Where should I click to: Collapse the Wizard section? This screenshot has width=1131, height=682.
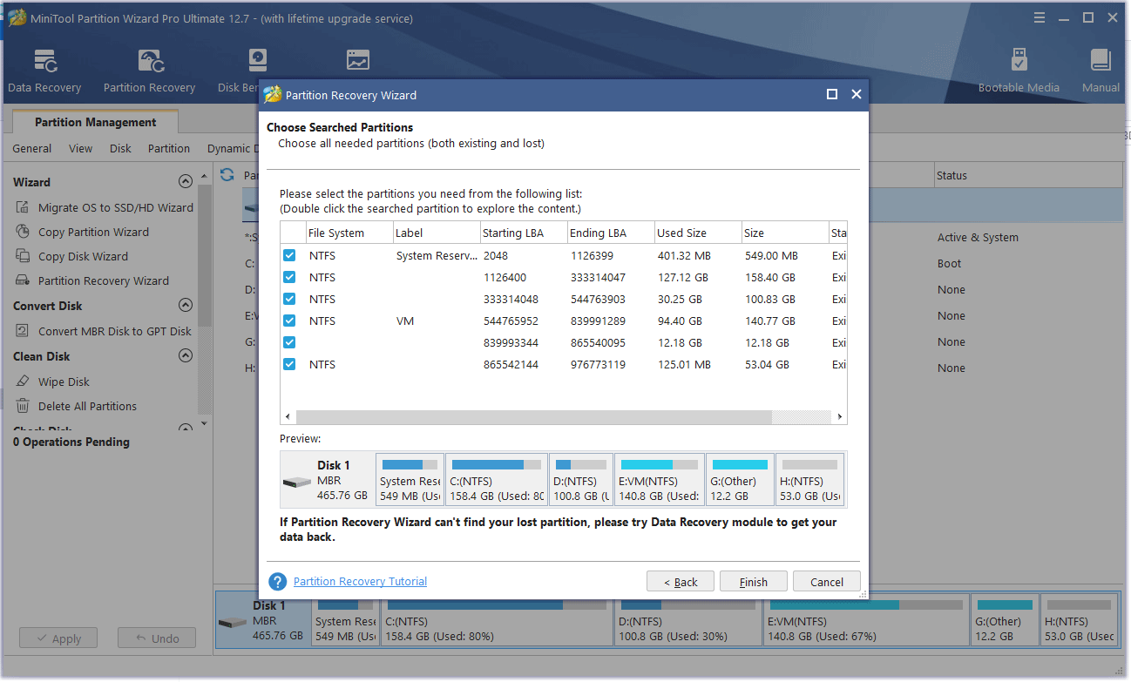186,181
